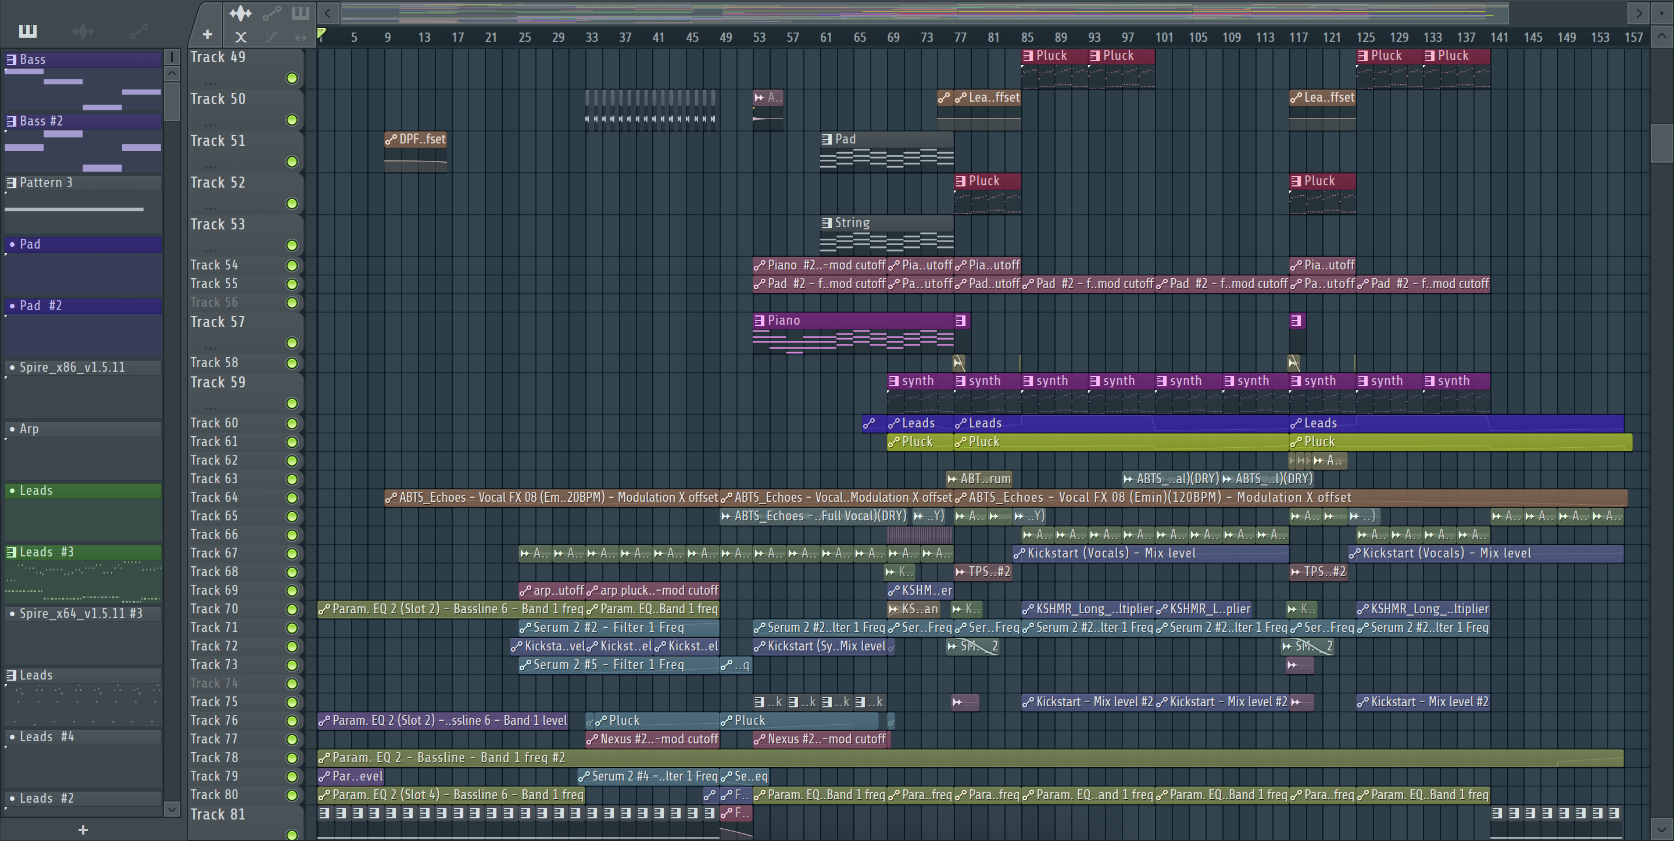Select the Param. EQ 2 - Bassline clip on Track 78
This screenshot has width=1674, height=841.
pos(970,758)
